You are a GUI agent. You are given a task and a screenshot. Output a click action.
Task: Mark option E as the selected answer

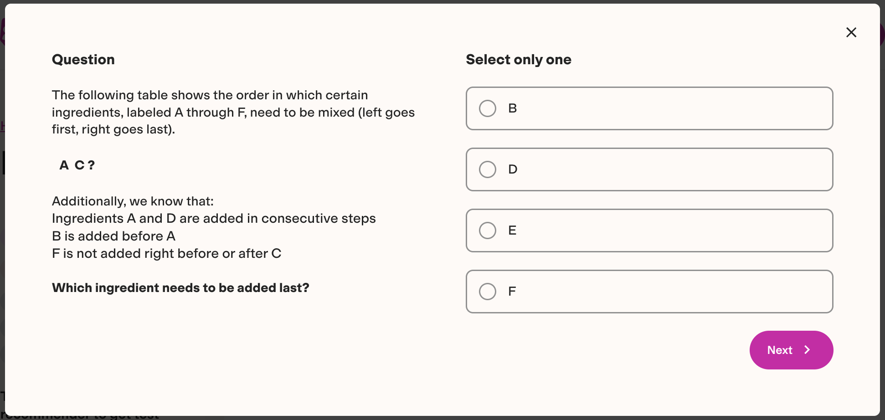488,230
